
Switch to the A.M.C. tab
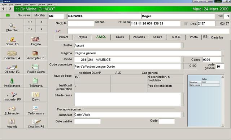tap(176, 37)
